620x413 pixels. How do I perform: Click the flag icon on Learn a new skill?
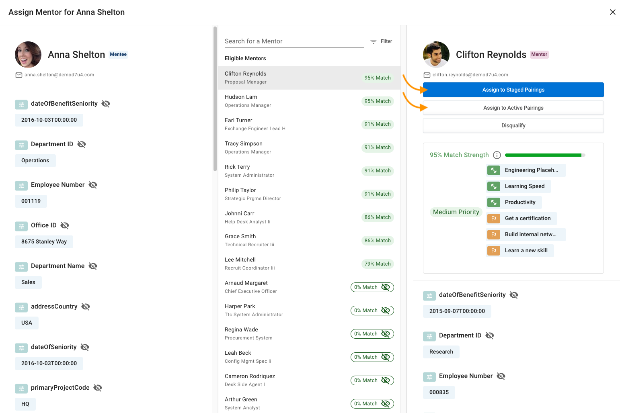click(x=494, y=250)
